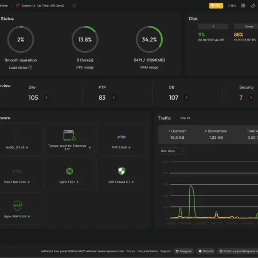The width and height of the screenshot is (258, 258).
Task: Switch to the Traffic tab
Action: click(x=165, y=118)
